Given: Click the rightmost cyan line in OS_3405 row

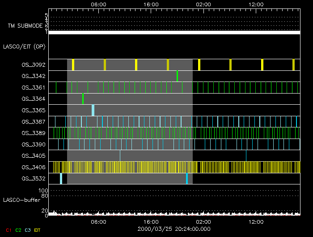Looking at the screenshot, I should tap(246, 155).
